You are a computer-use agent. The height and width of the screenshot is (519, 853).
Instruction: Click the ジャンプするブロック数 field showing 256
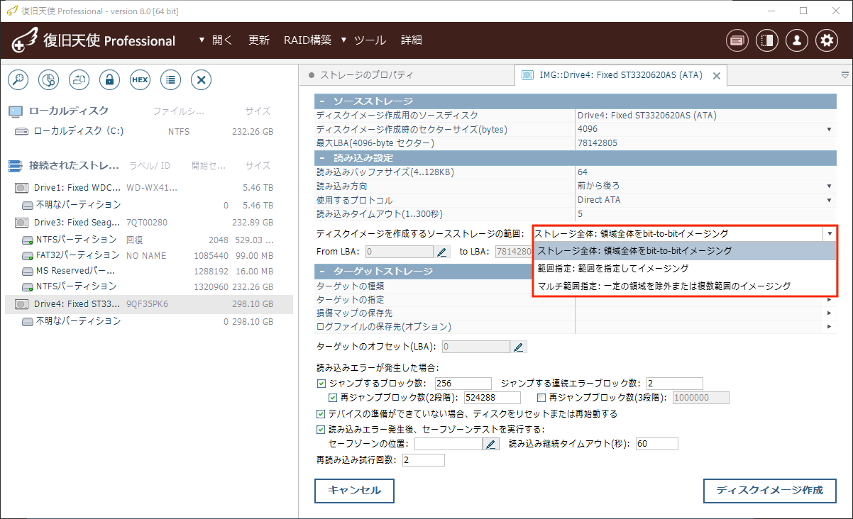click(x=463, y=384)
